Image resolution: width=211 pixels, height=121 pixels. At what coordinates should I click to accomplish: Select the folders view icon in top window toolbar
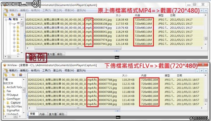6,15
